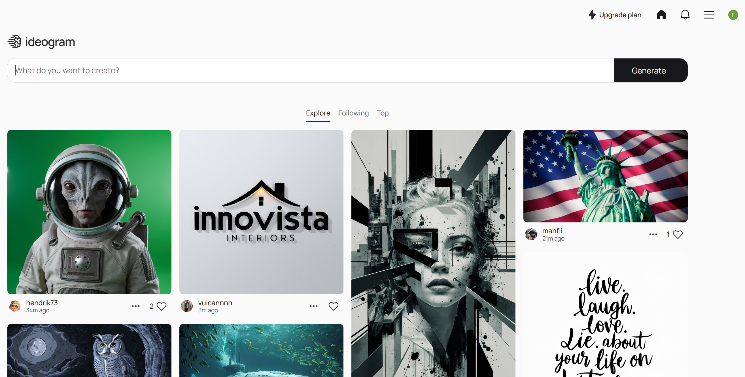Image resolution: width=745 pixels, height=377 pixels.
Task: Switch to the Following tab
Action: (x=353, y=113)
